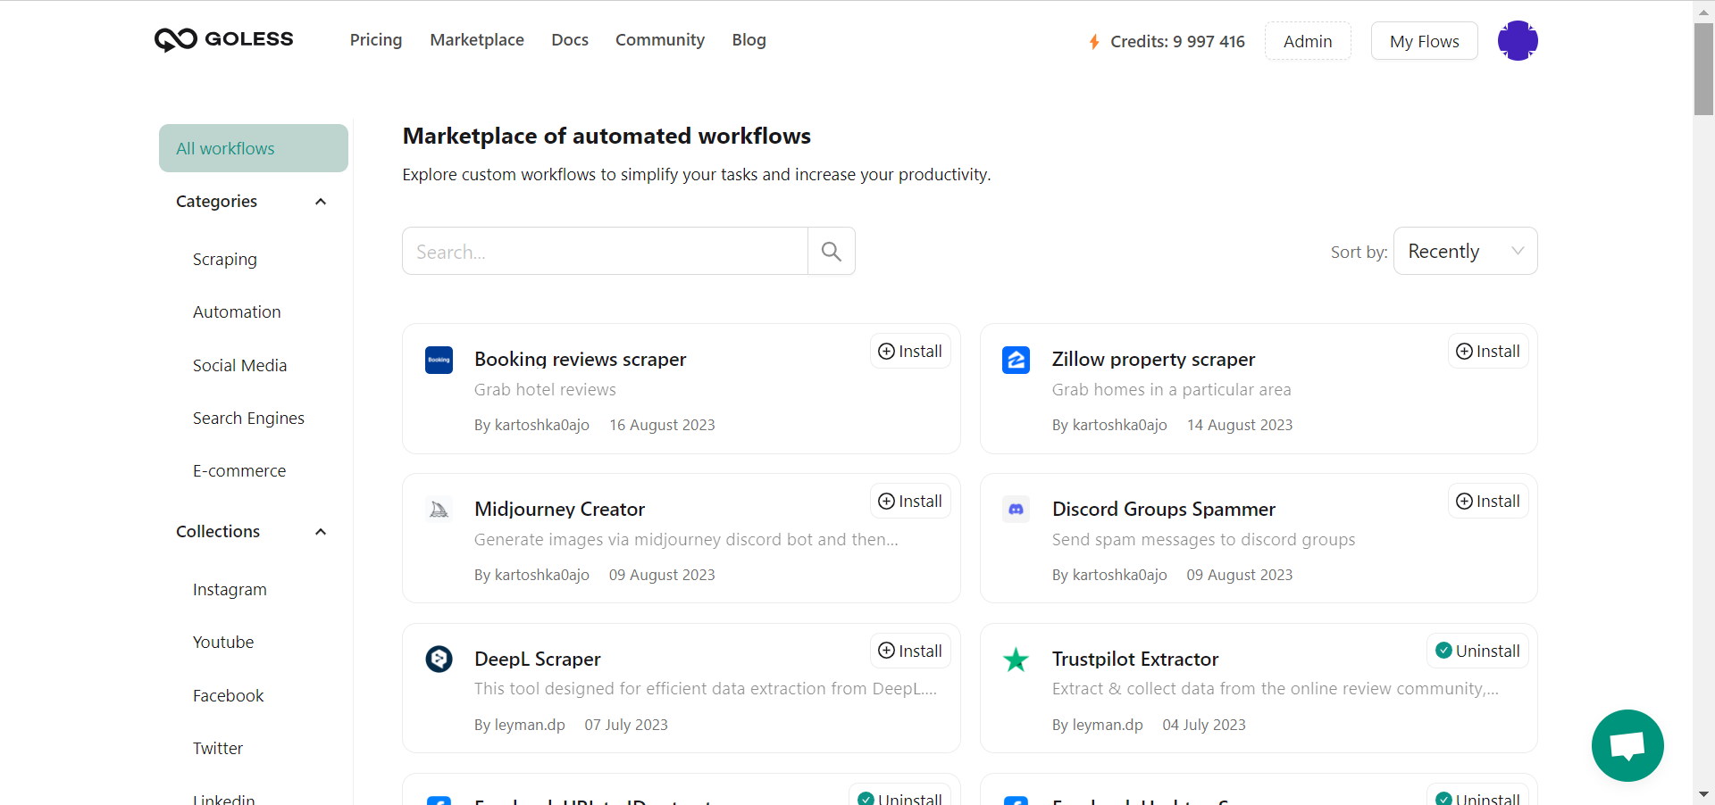Click the Zillow property scraper icon

[1016, 360]
